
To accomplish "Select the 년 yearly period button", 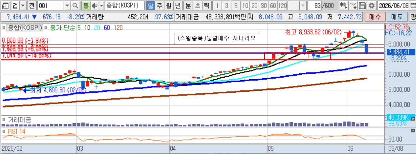I will (x=178, y=6).
